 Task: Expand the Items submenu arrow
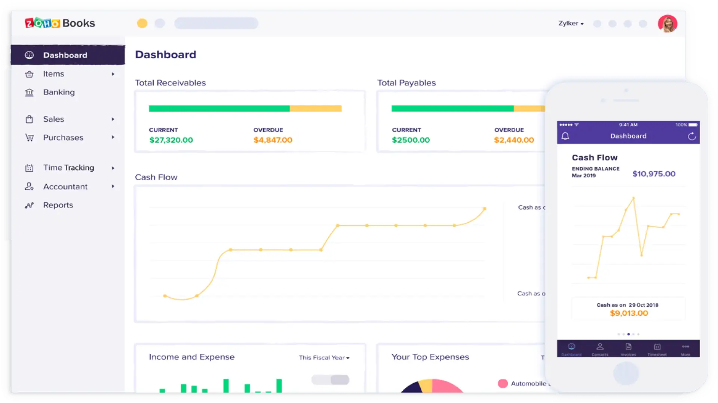[113, 74]
